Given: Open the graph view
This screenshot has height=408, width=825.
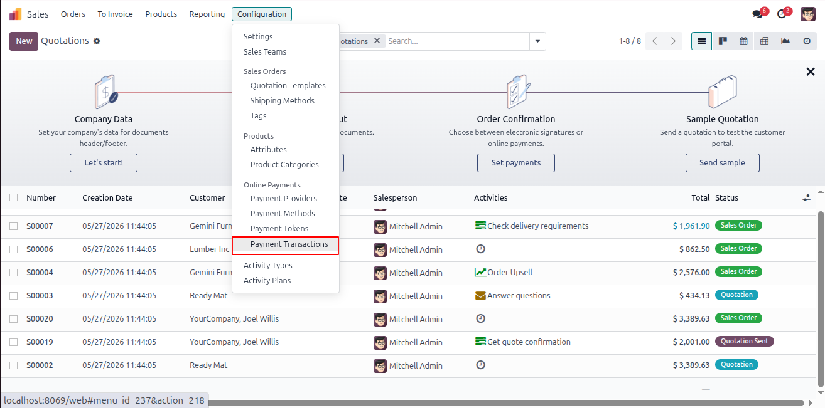Looking at the screenshot, I should [785, 41].
